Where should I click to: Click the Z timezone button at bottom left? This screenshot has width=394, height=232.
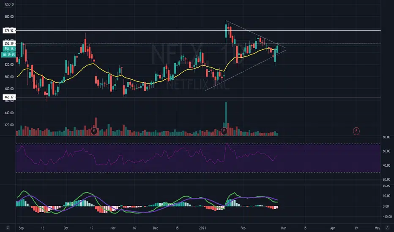coord(8,227)
